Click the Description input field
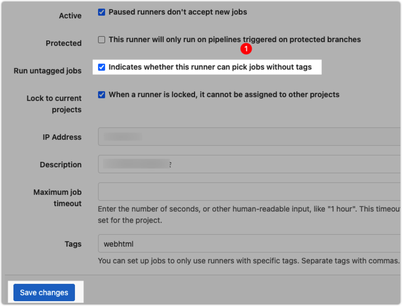This screenshot has width=402, height=306. coord(189,164)
